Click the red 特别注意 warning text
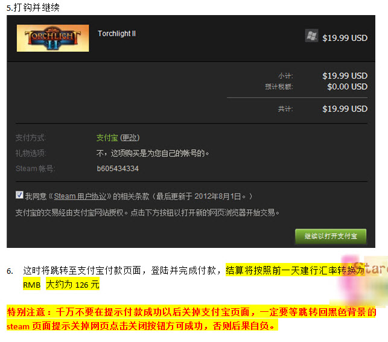The image size is (388, 342). click(191, 318)
